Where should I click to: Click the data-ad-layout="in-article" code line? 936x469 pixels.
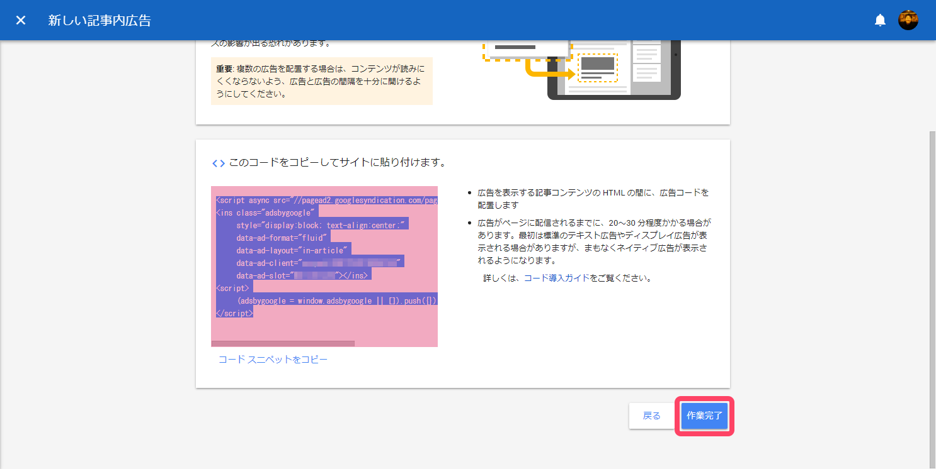[x=292, y=250]
